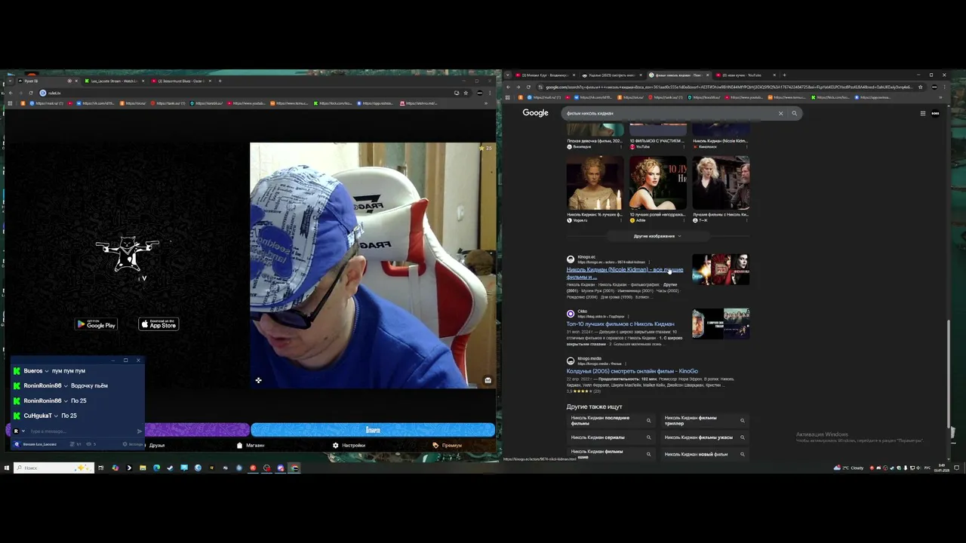Search related Николь Кидман фильмы ужасы
The width and height of the screenshot is (966, 543).
(704, 437)
